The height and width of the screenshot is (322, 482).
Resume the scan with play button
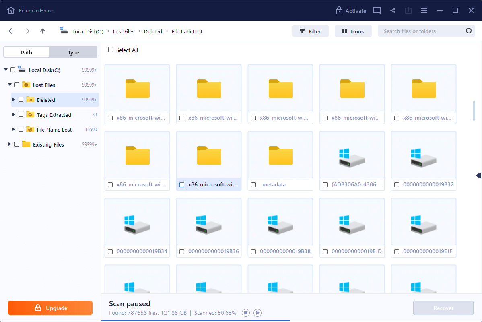pos(258,313)
